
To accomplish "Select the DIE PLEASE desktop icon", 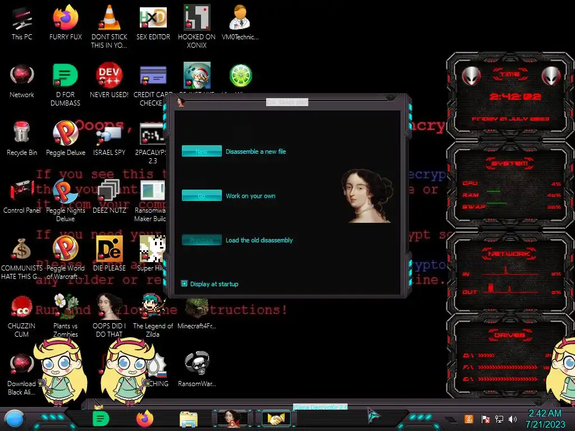I will [109, 254].
